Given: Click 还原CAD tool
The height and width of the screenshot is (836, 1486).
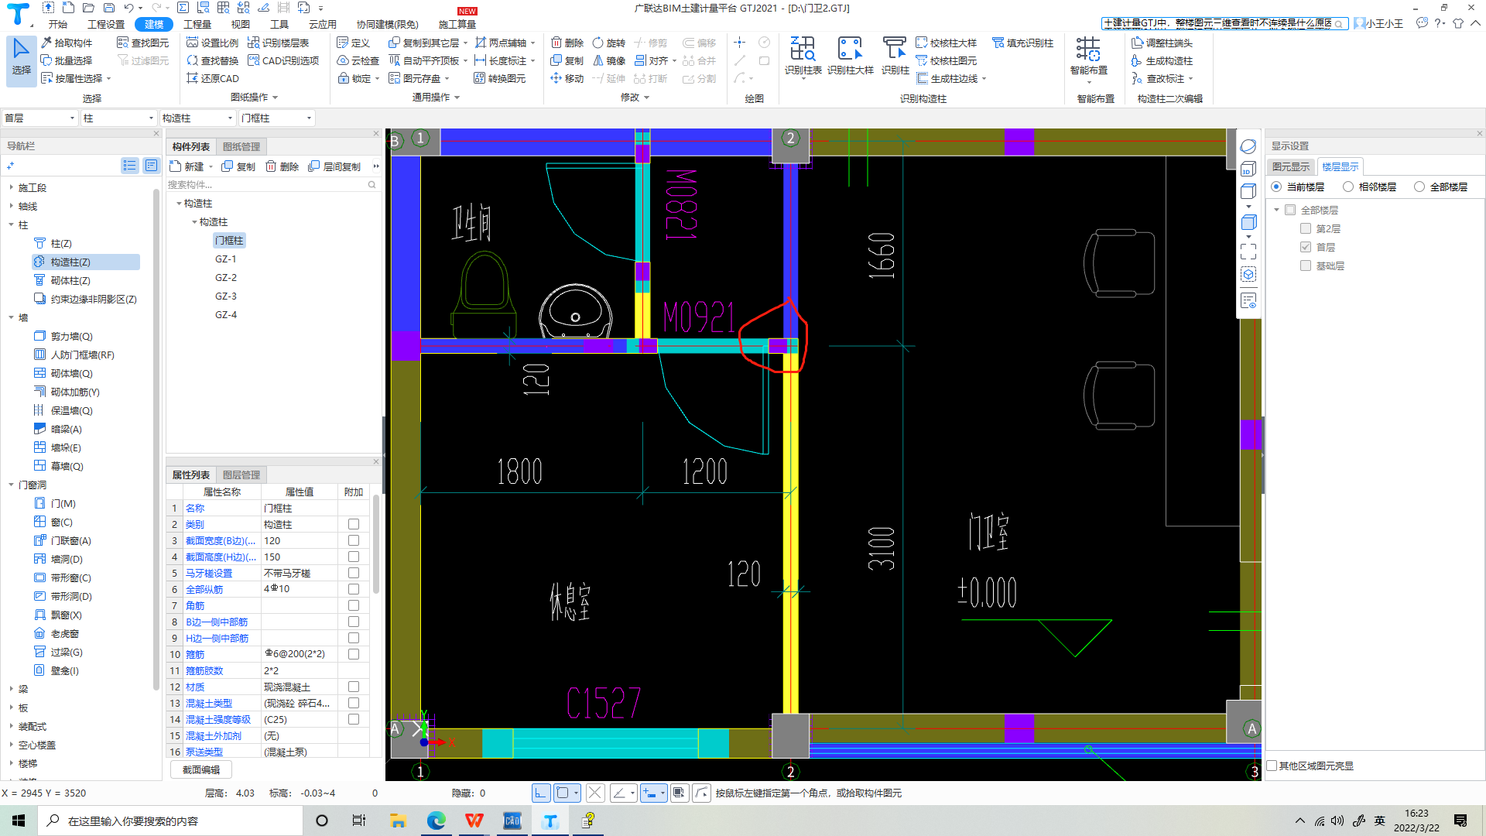Looking at the screenshot, I should (x=213, y=78).
